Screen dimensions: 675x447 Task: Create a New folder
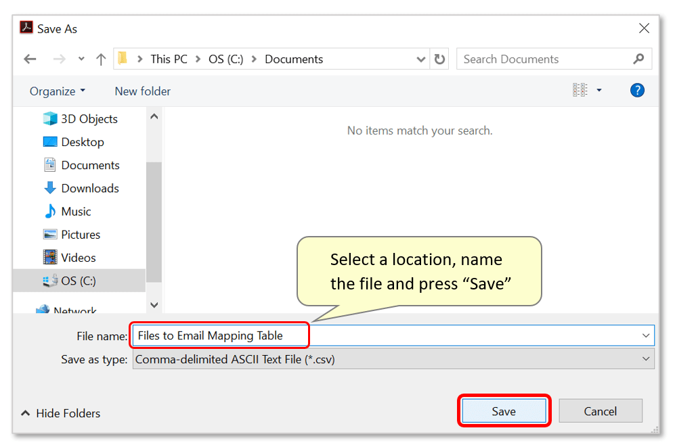coord(142,91)
